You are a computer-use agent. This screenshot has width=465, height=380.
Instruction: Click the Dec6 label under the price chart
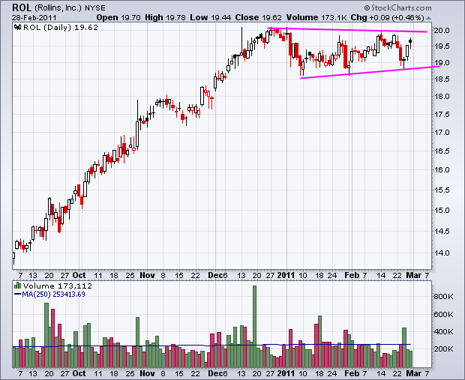coord(217,275)
